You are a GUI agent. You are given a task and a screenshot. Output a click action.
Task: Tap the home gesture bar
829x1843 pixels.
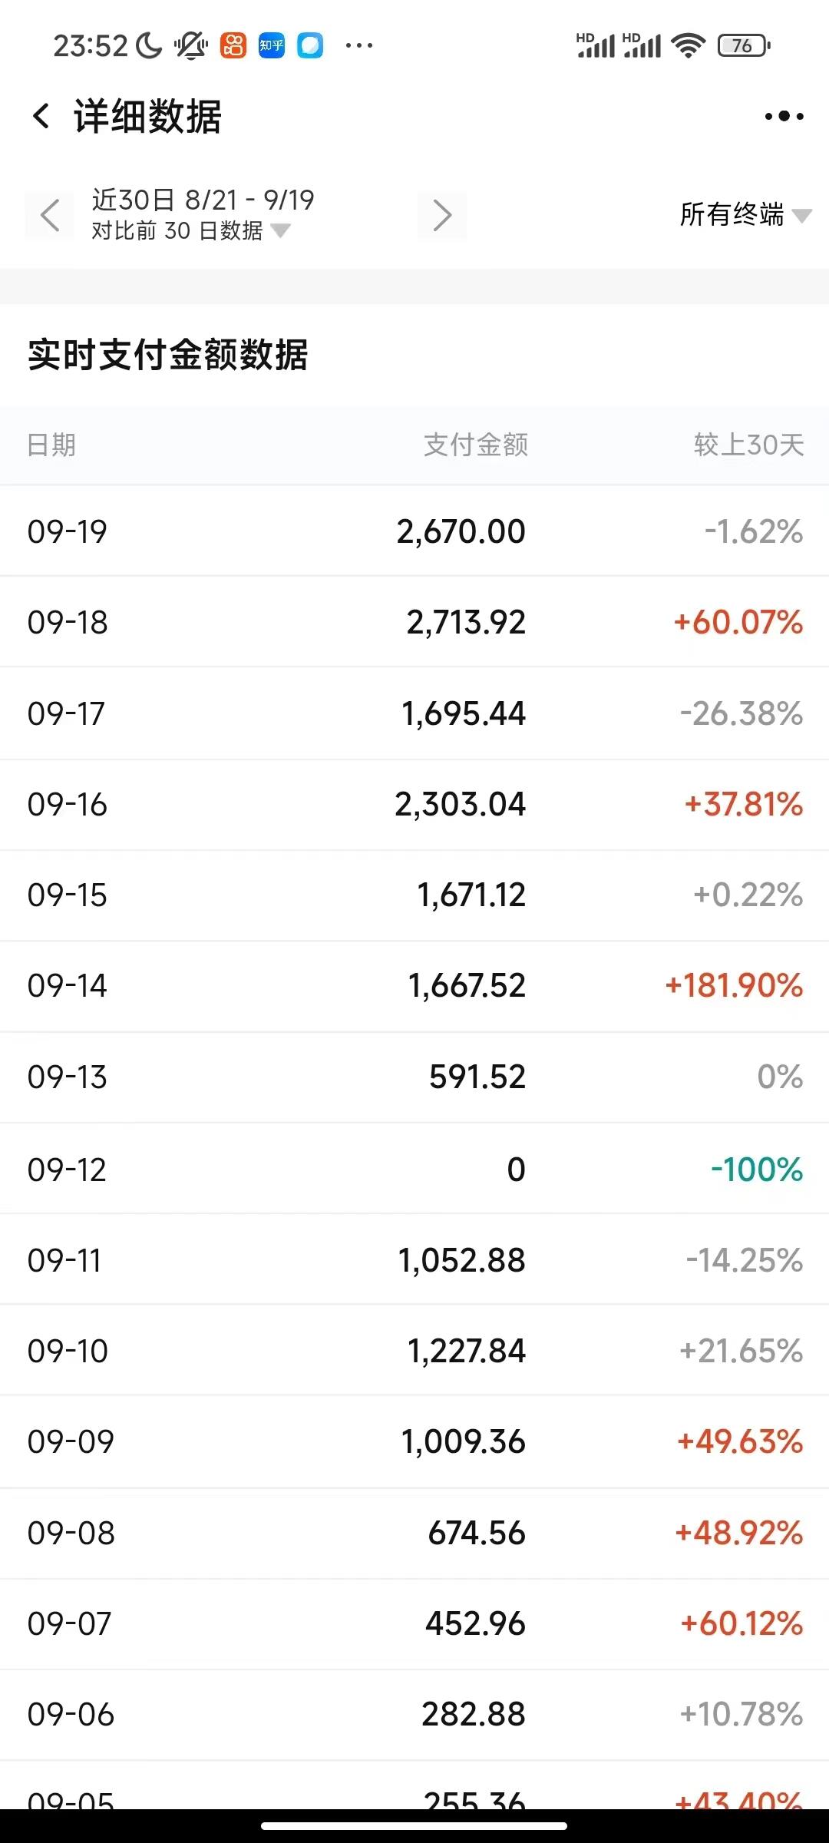click(414, 1825)
